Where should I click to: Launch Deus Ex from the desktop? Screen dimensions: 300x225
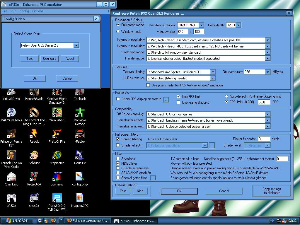[x=80, y=158]
